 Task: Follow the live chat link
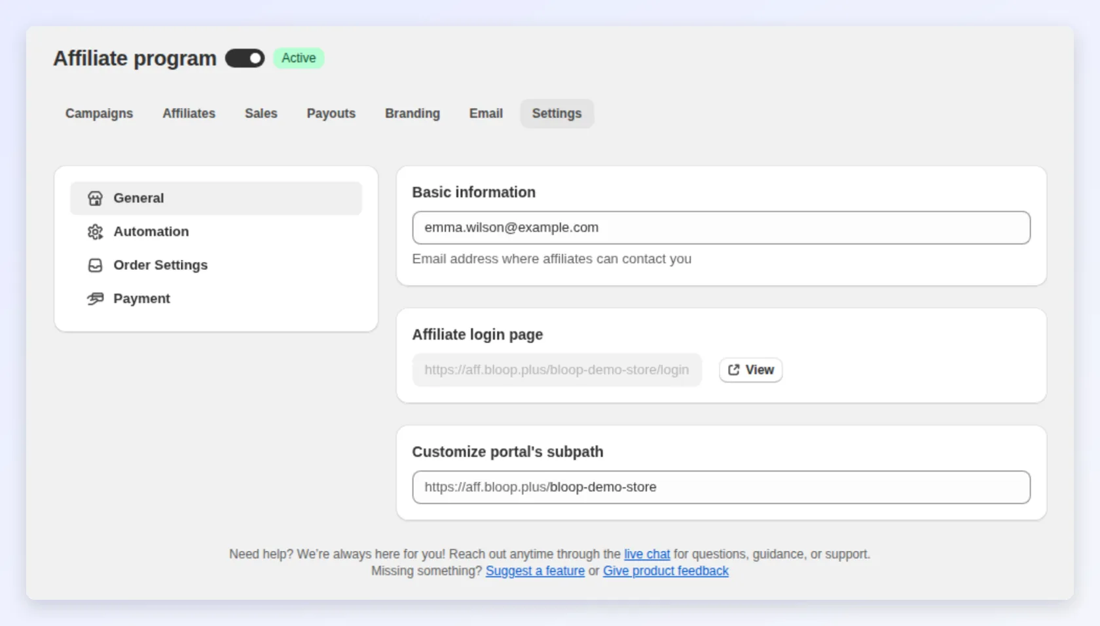[x=647, y=554]
